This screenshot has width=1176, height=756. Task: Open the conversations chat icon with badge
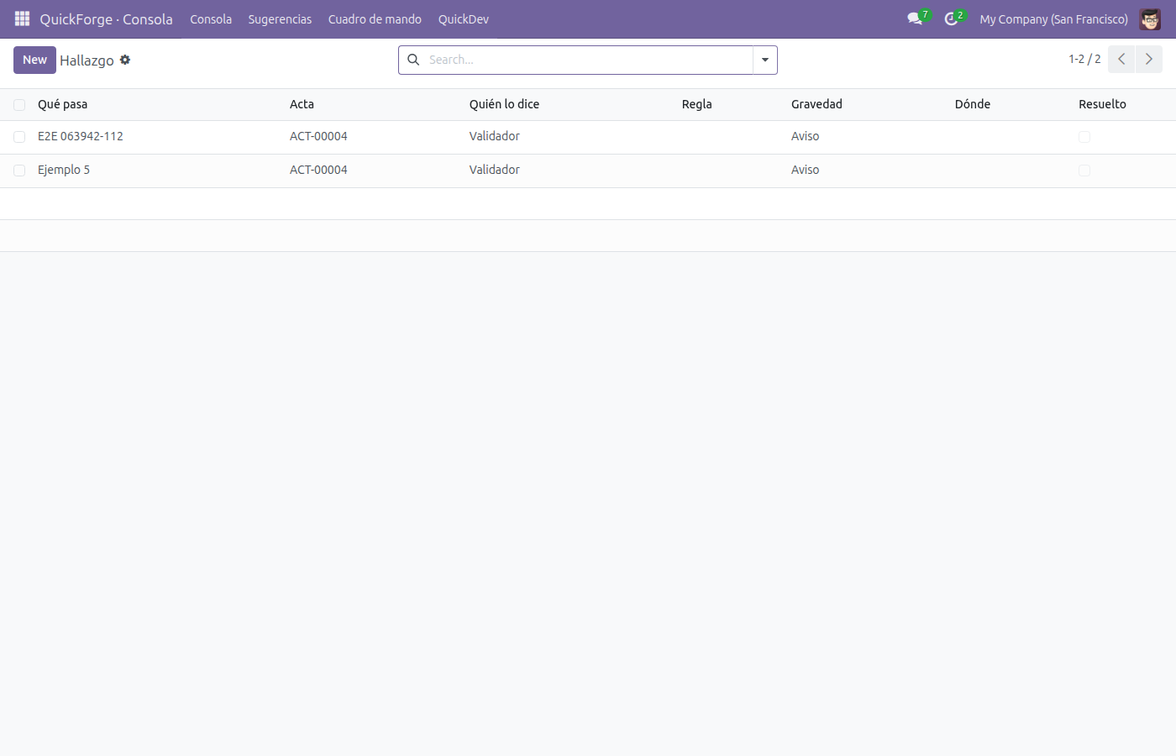[916, 18]
